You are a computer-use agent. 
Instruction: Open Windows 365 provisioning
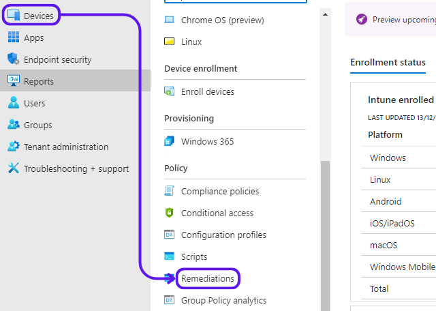click(207, 141)
